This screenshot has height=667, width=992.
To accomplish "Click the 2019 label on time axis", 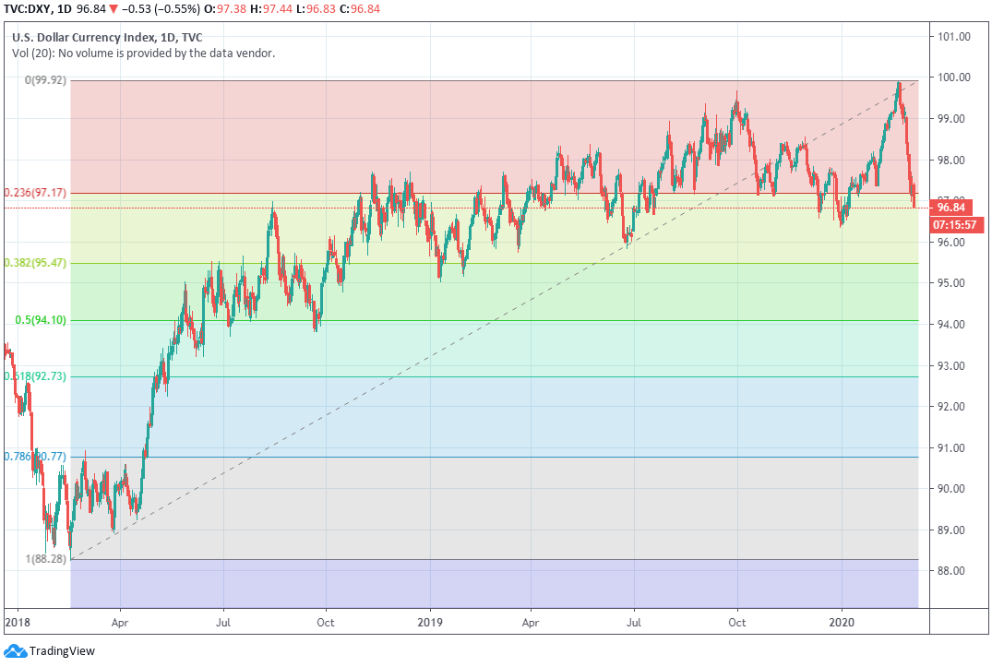I will (x=429, y=623).
